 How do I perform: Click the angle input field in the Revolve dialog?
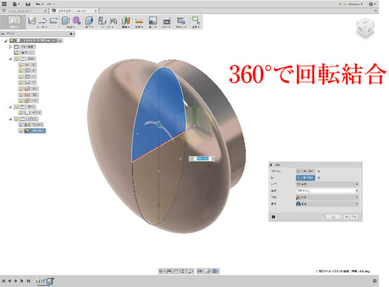(x=326, y=191)
